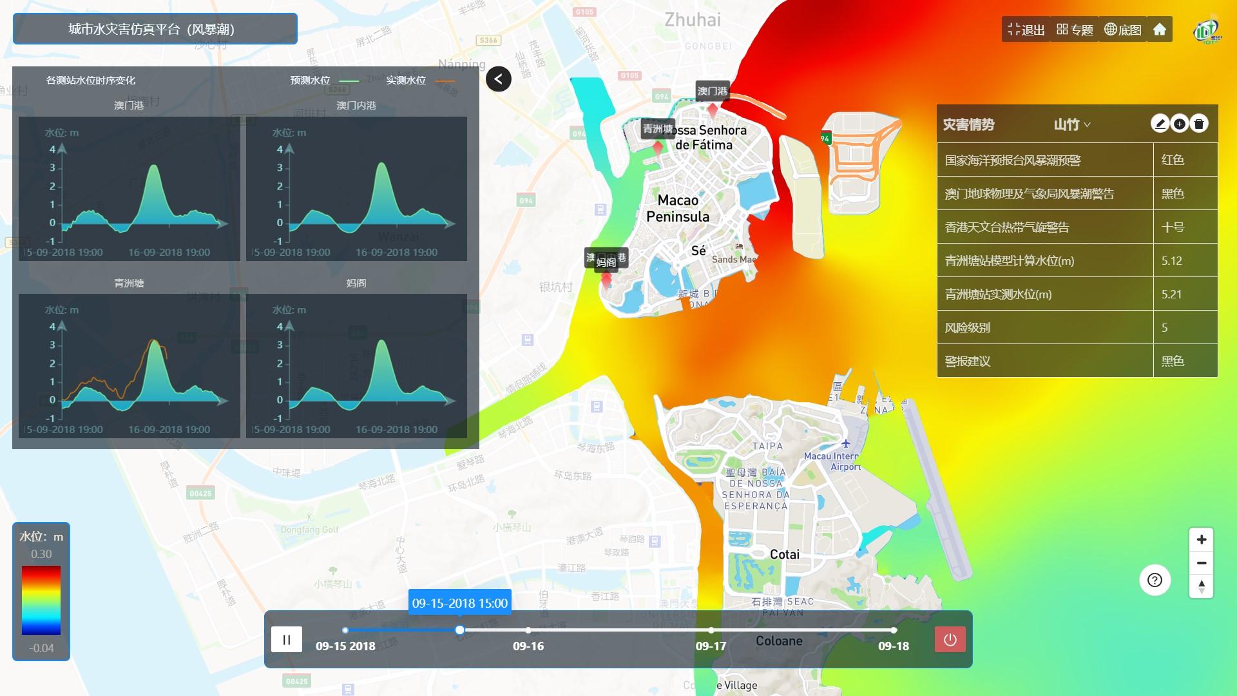1237x696 pixels.
Task: Toggle 预测水位 legend series
Action: (325, 81)
